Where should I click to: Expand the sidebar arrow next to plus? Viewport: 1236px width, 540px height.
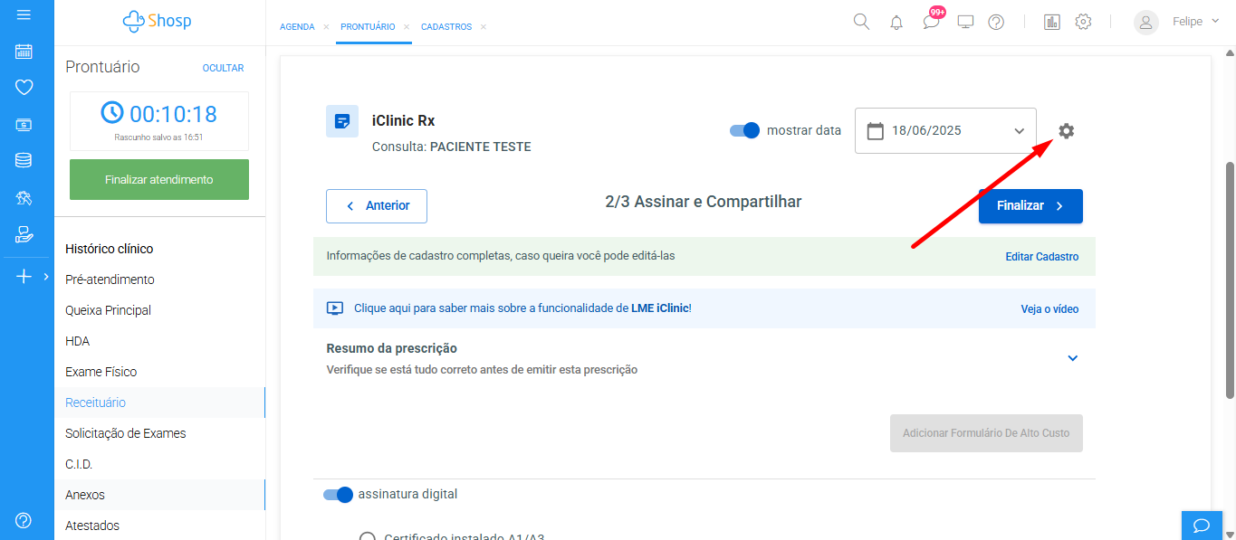(x=46, y=277)
